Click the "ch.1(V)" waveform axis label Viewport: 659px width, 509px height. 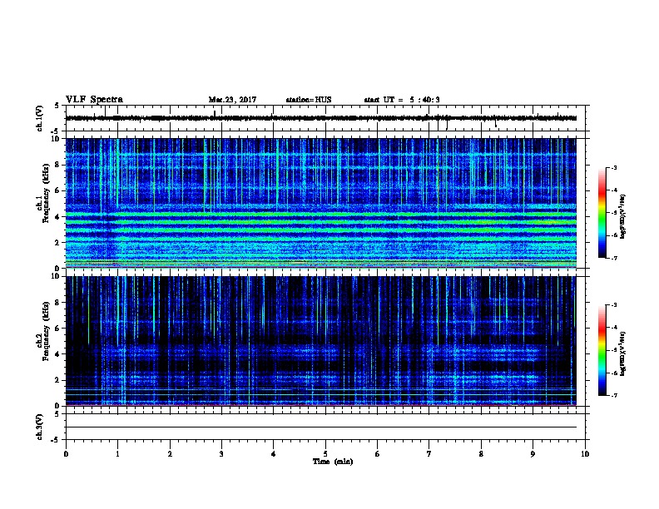click(x=40, y=118)
